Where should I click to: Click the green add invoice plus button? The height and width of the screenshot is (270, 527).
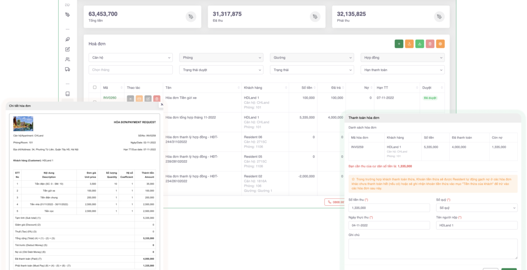click(x=399, y=44)
